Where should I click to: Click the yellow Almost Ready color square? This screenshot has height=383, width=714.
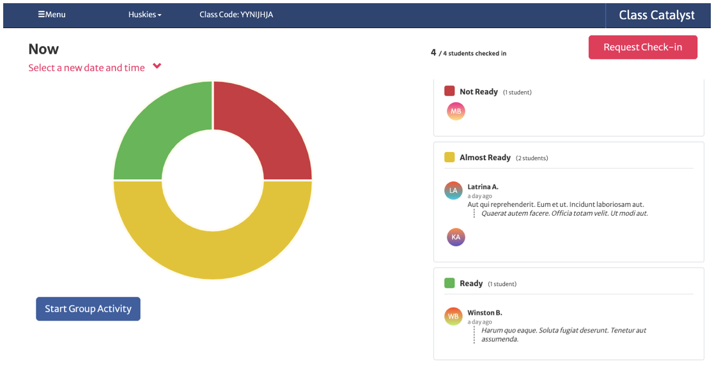(x=449, y=157)
